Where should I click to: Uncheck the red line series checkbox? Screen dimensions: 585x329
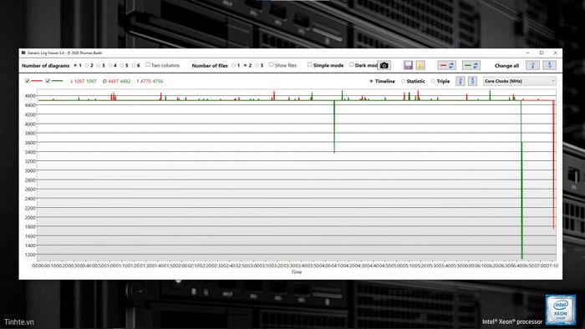click(x=28, y=81)
